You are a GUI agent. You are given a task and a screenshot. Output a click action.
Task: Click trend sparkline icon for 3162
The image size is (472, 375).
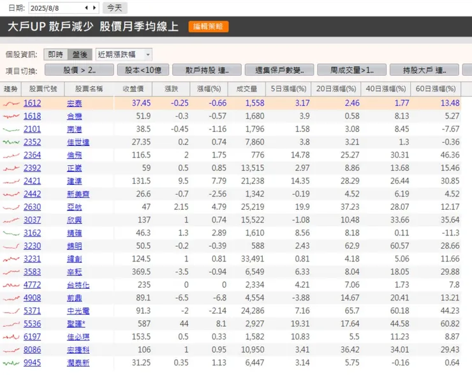(x=11, y=233)
